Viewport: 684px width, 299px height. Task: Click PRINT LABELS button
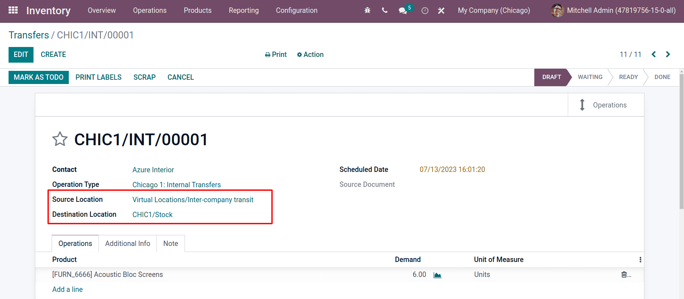[x=98, y=77]
